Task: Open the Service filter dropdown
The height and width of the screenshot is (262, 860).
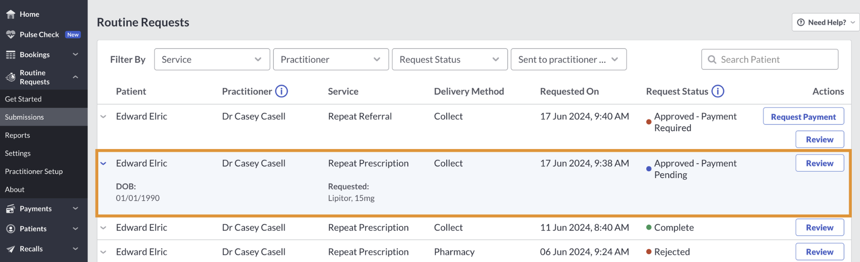Action: coord(212,59)
